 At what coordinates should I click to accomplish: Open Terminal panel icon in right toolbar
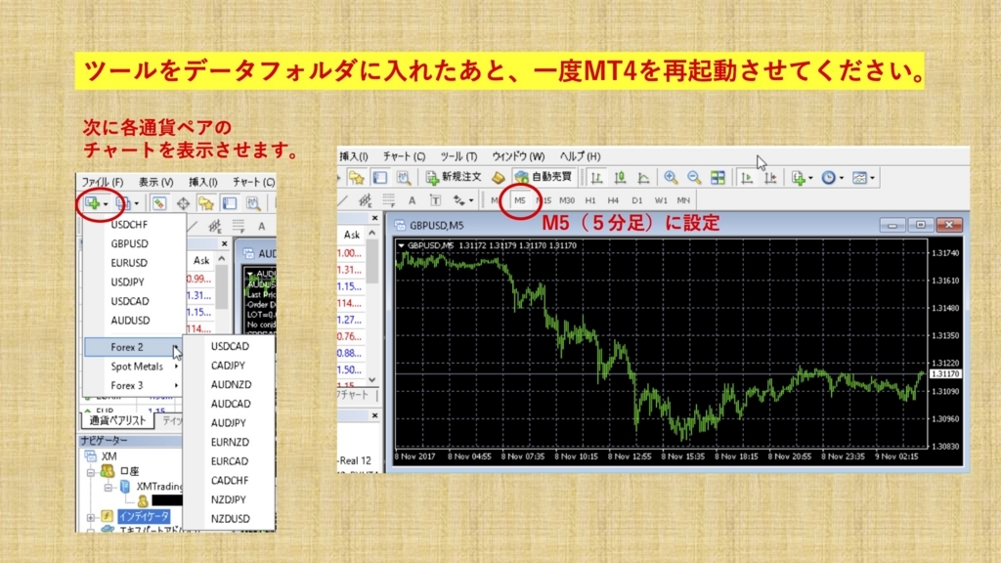(x=380, y=178)
